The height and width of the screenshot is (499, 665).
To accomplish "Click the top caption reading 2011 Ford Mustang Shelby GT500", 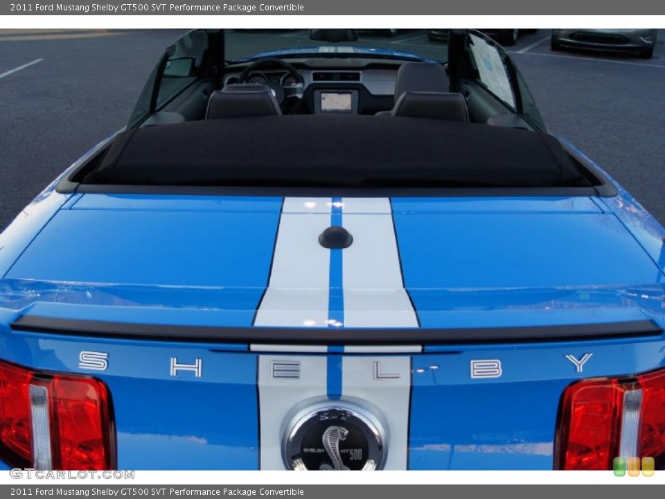I will (157, 7).
